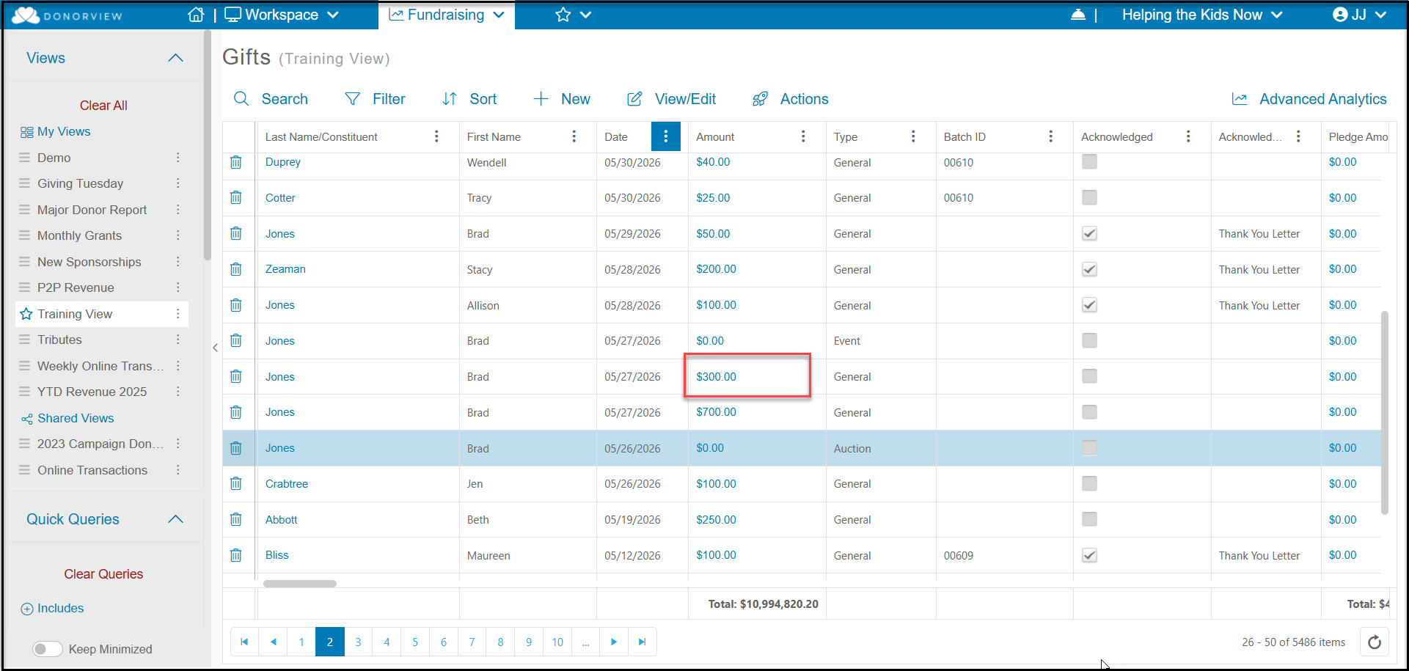This screenshot has height=671, width=1409.
Task: Click the vertical grid scrollbar
Action: pos(1385,412)
